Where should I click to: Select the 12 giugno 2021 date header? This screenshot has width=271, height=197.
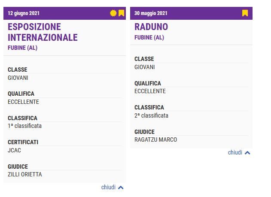pos(24,13)
